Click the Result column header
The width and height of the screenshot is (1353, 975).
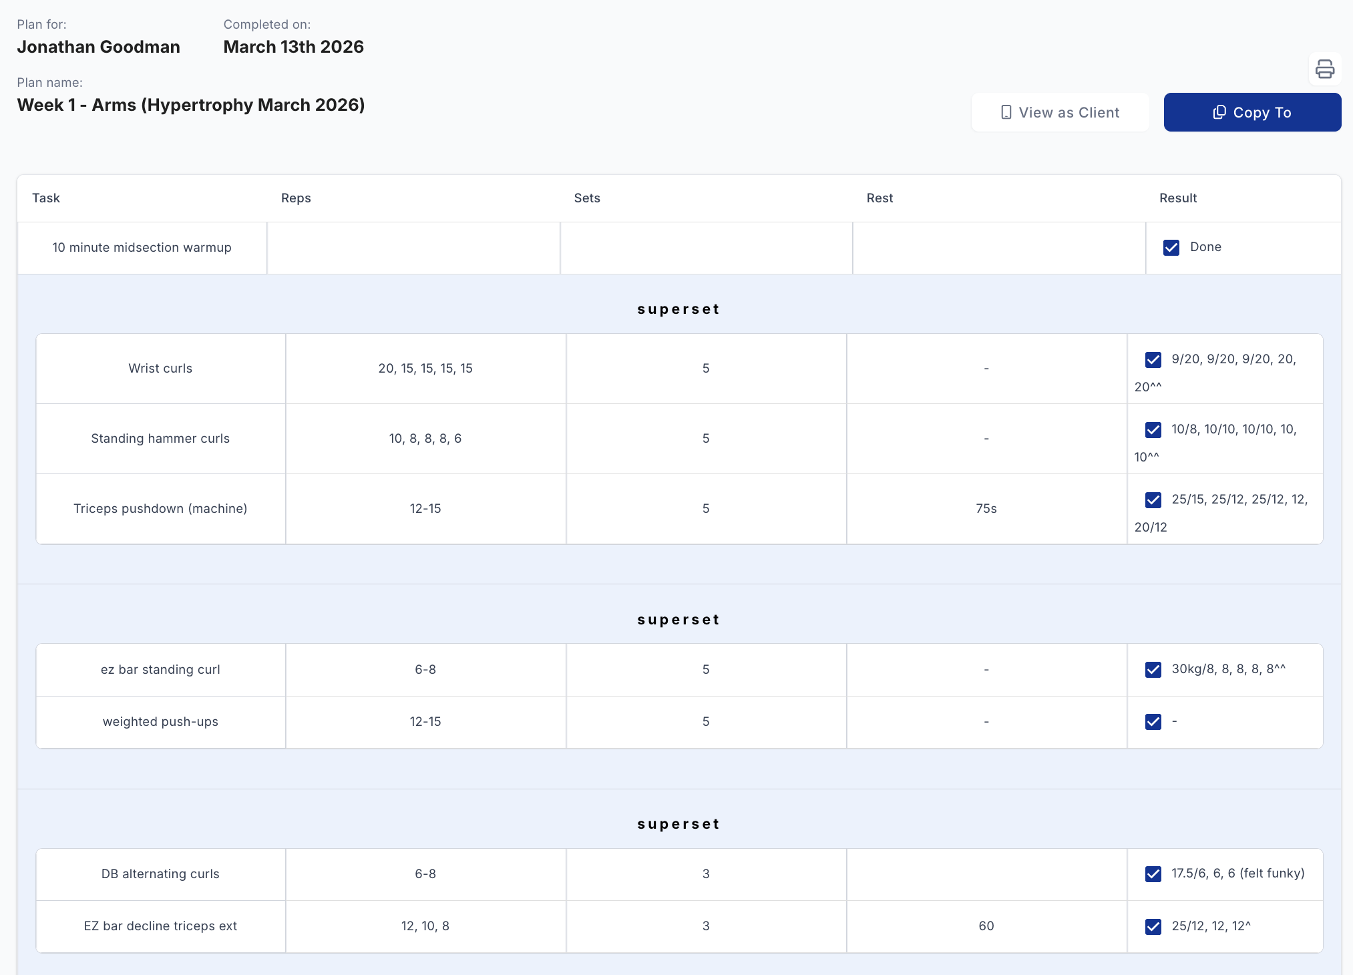click(1177, 198)
